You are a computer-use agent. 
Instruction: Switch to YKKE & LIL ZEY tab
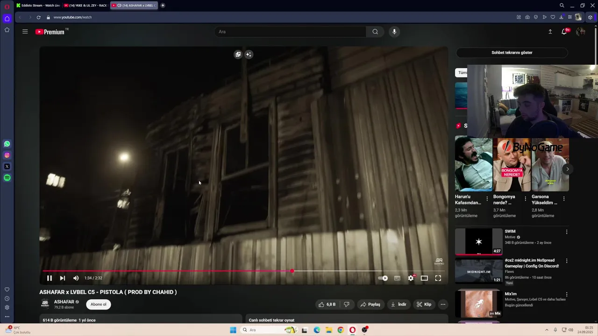pos(86,6)
